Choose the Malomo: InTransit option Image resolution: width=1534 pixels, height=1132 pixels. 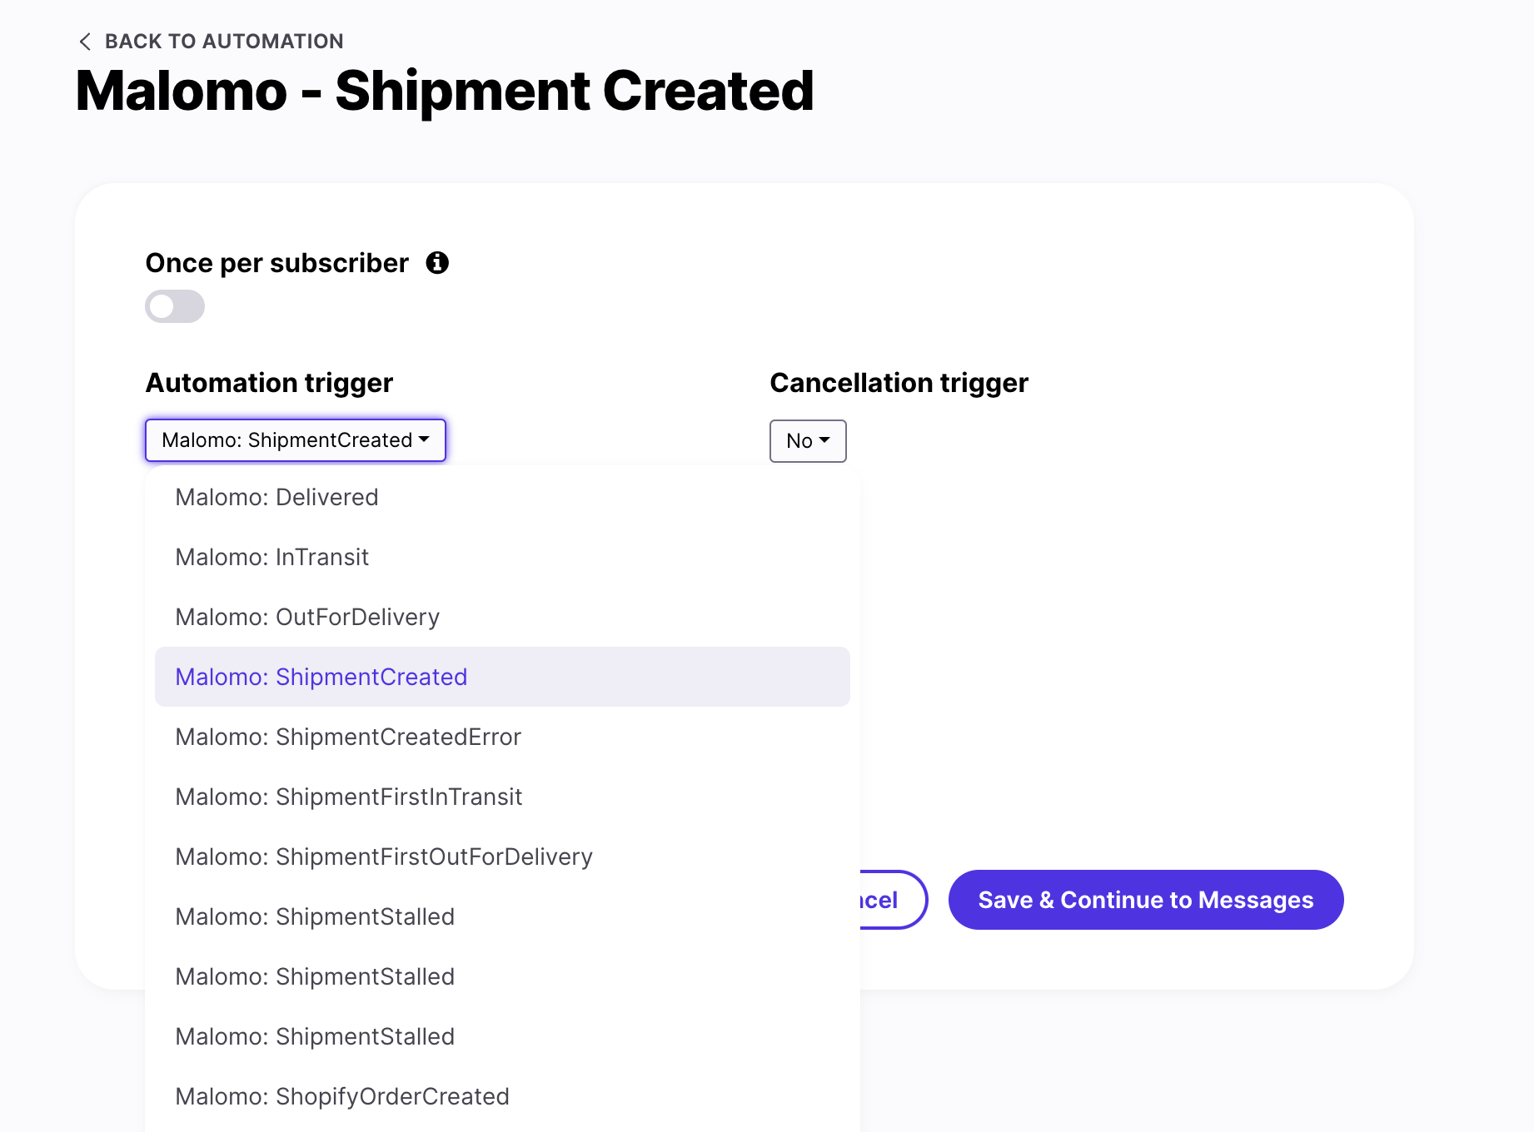271,558
